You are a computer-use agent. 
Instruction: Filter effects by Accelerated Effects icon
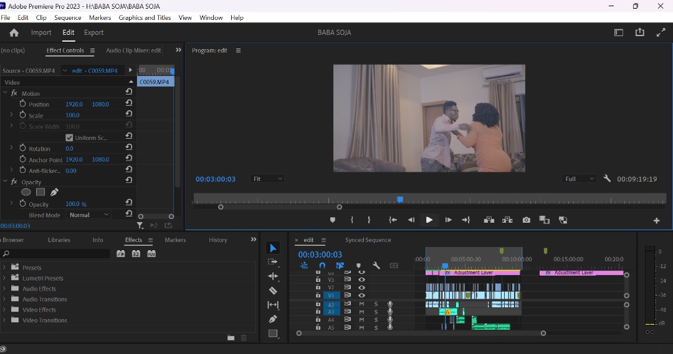click(121, 254)
